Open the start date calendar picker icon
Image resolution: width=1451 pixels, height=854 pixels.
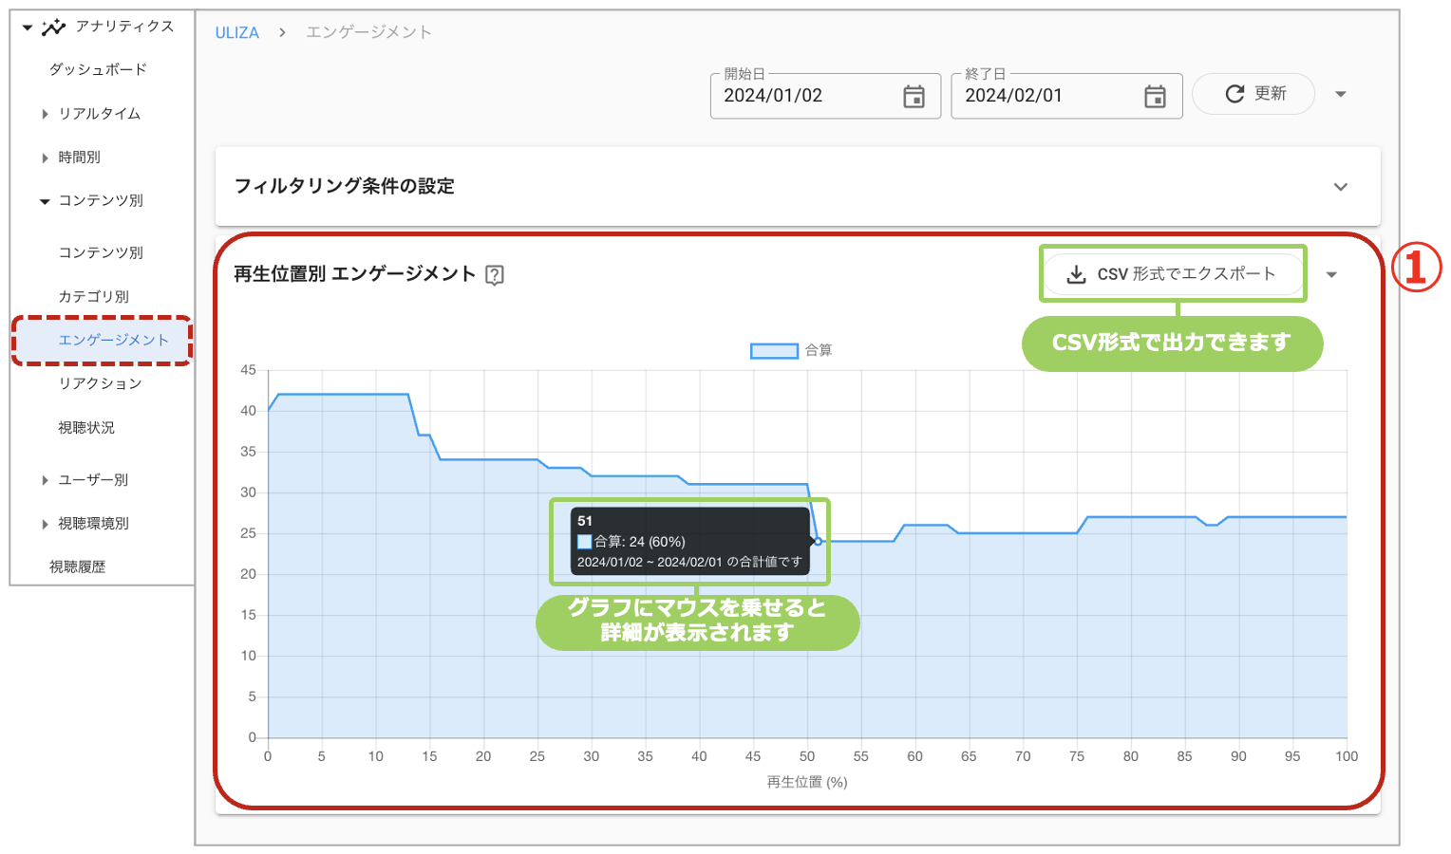[914, 96]
